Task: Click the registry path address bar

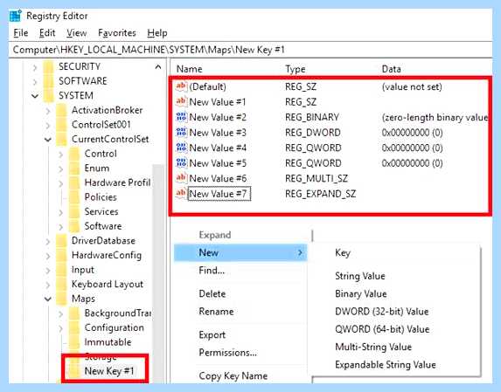Action: click(250, 50)
